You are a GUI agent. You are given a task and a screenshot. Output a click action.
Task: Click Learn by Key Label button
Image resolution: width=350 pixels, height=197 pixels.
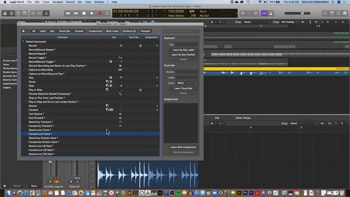[x=183, y=50]
